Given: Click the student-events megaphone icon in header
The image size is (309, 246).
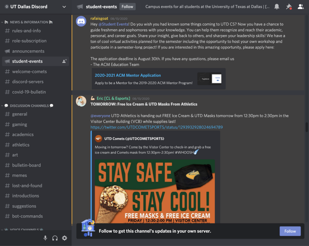Looking at the screenshot, I should click(x=80, y=7).
